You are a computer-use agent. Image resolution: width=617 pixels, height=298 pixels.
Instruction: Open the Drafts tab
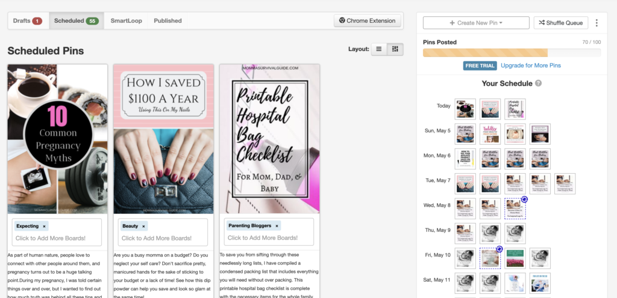pos(28,21)
